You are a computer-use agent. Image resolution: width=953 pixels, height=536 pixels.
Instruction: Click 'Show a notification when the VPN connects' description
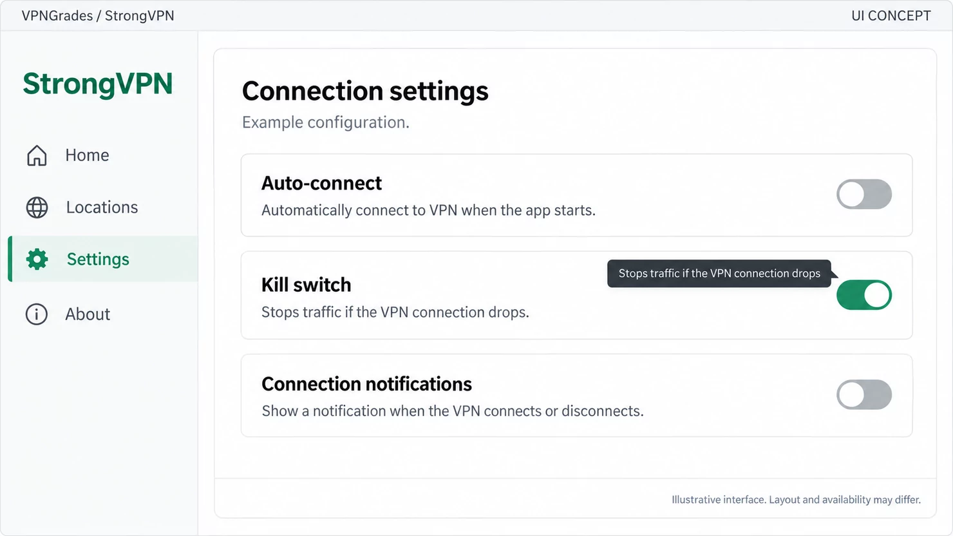(453, 411)
